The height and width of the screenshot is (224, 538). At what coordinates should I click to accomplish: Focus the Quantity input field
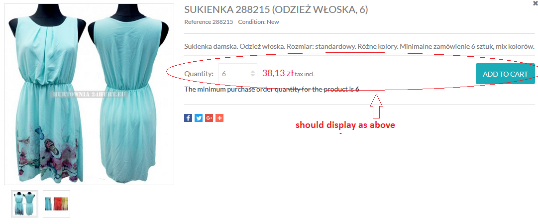(x=238, y=73)
